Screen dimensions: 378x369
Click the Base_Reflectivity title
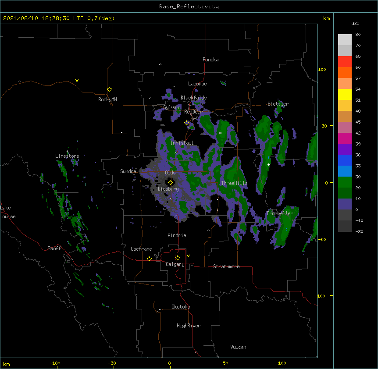point(189,7)
